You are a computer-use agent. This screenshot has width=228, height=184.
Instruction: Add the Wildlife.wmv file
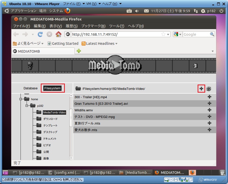pyautogui.click(x=210, y=110)
